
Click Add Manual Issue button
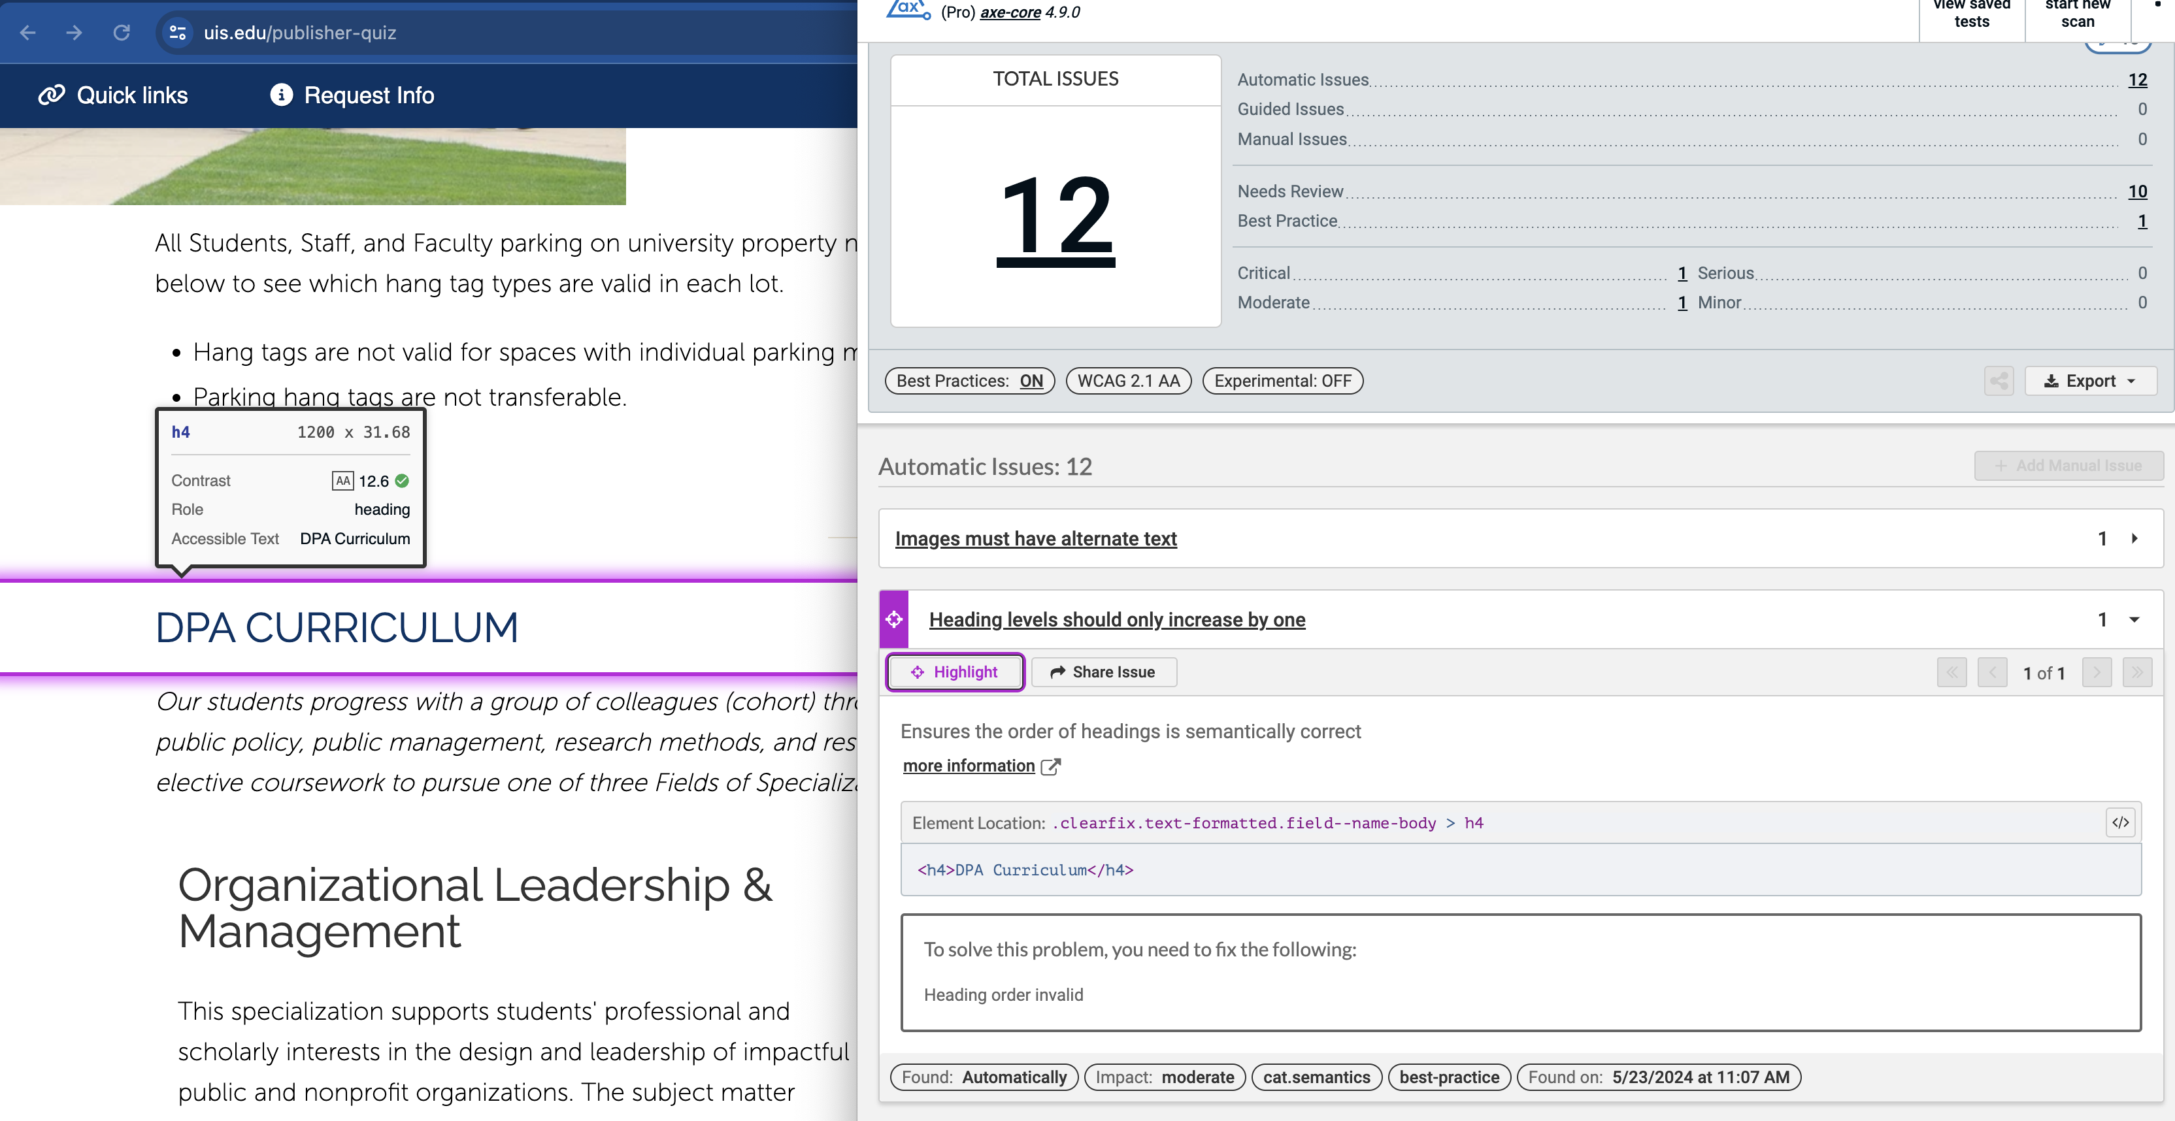(x=2068, y=465)
